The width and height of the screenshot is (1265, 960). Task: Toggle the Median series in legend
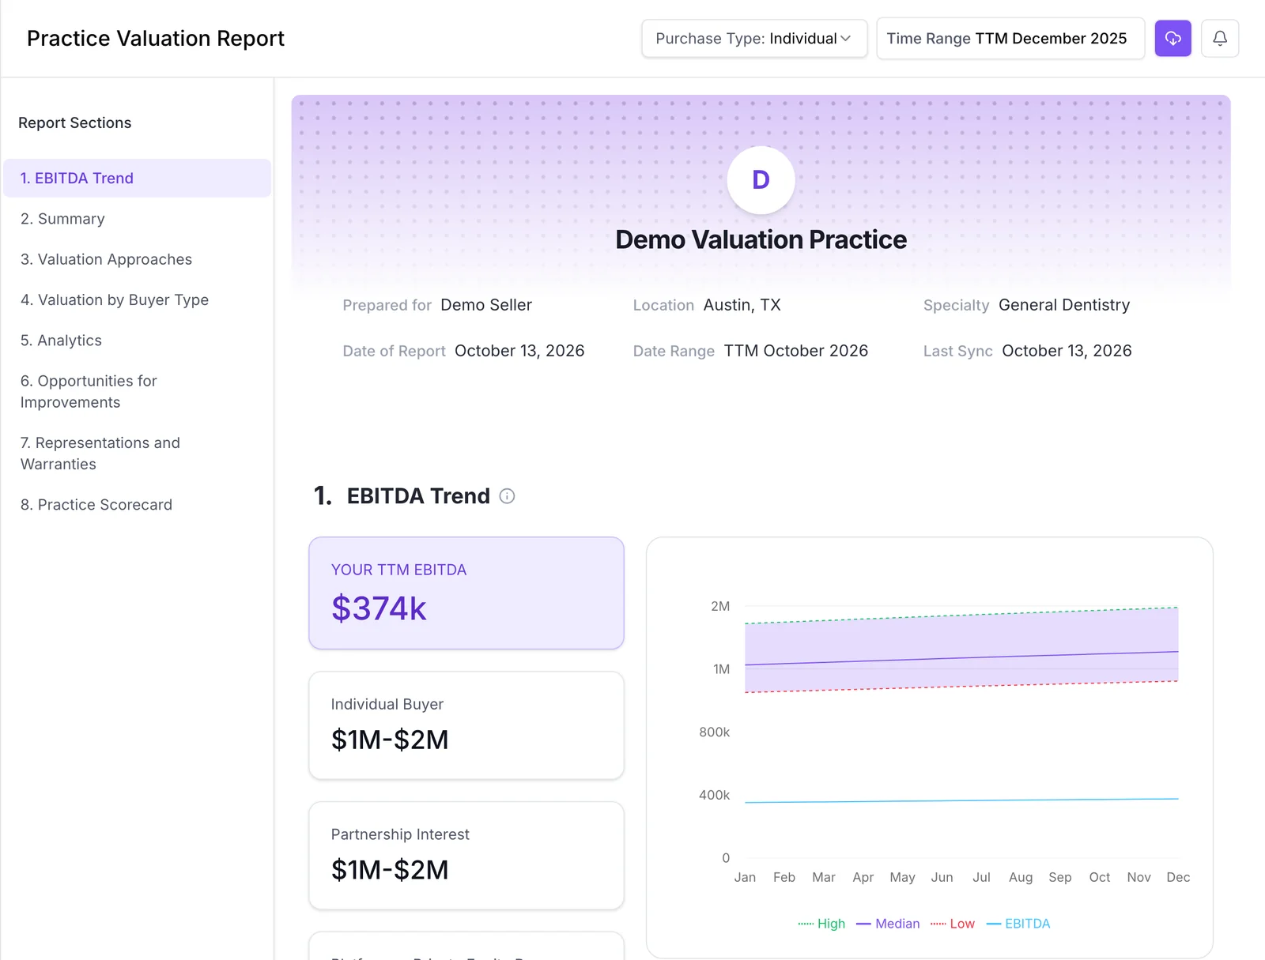tap(888, 924)
